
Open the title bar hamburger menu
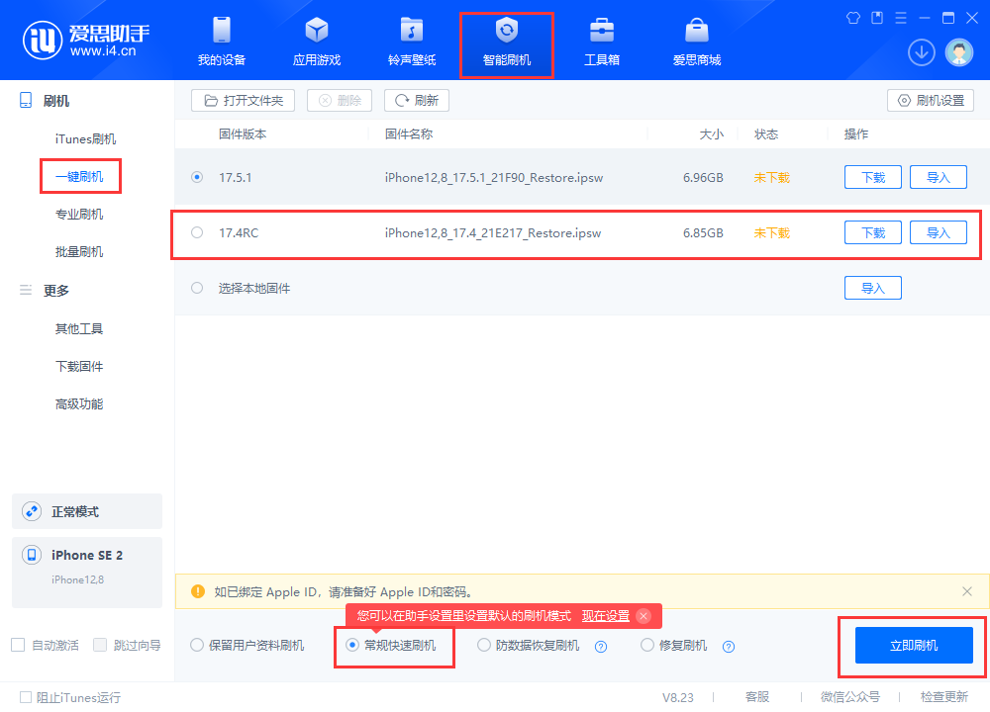point(901,18)
